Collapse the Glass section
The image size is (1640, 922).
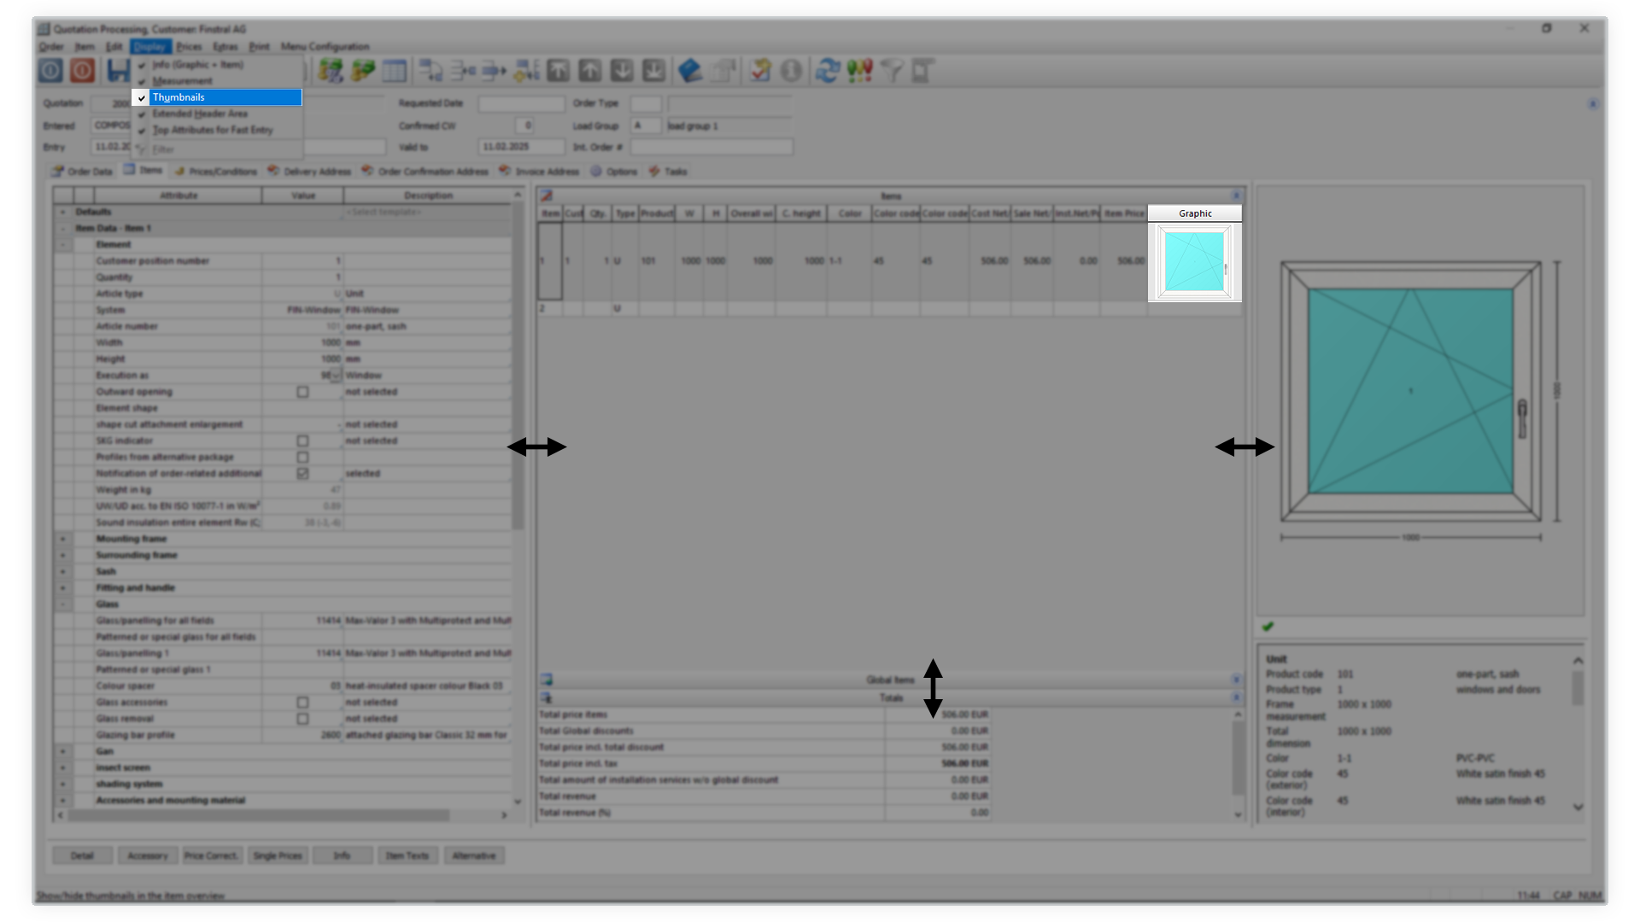pyautogui.click(x=62, y=604)
